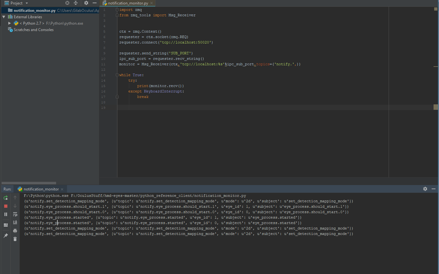Screen dimensions: 439x274
Task: Click the 'break' keyword on line 17
Action: click(x=143, y=97)
